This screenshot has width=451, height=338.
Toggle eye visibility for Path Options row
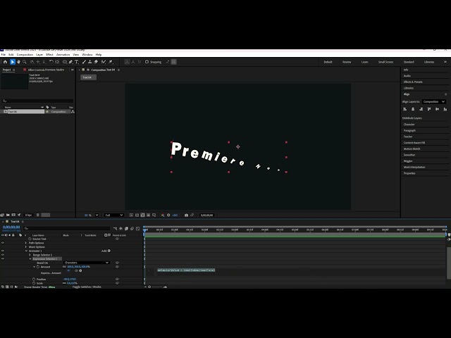[x=3, y=243]
